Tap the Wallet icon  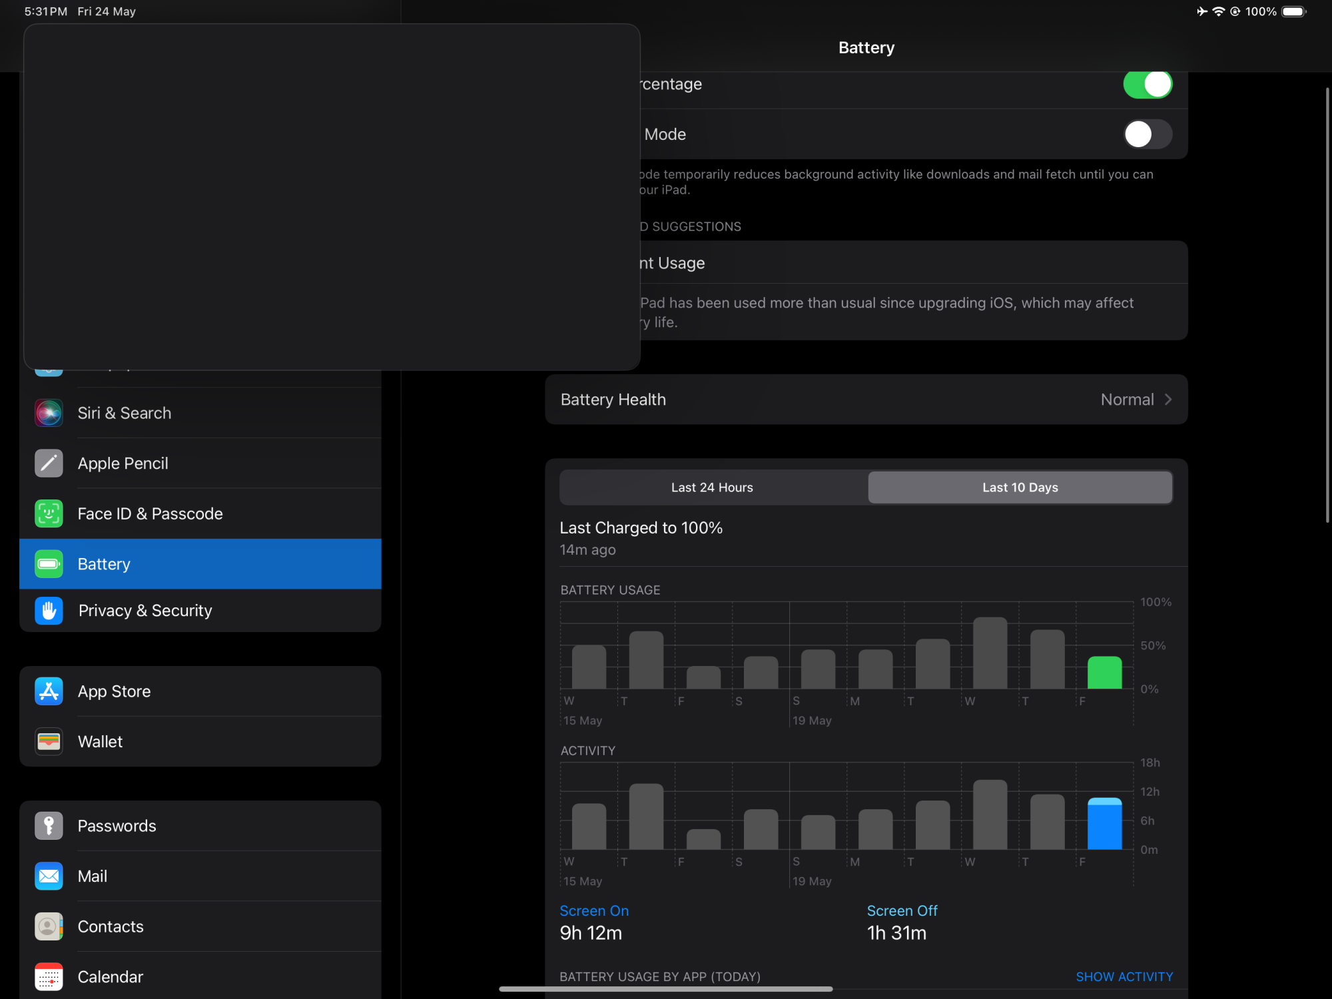coord(49,741)
